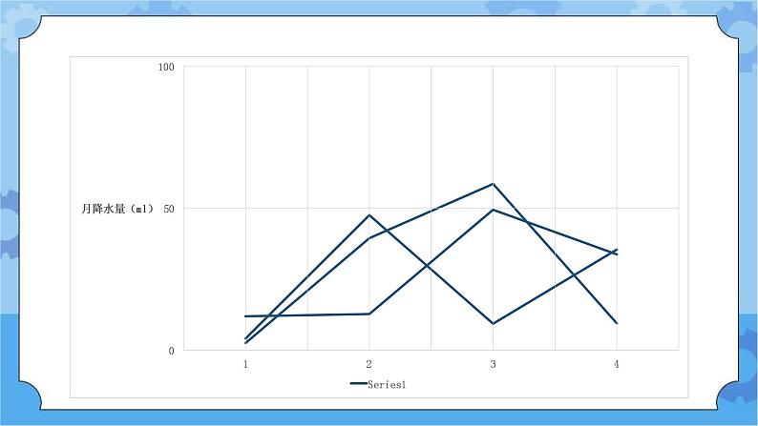Viewport: 758px width, 426px height.
Task: Select the Series1 legend label
Action: point(387,384)
